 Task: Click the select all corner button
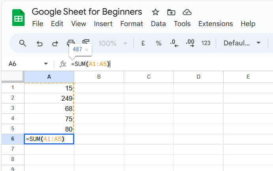12,77
